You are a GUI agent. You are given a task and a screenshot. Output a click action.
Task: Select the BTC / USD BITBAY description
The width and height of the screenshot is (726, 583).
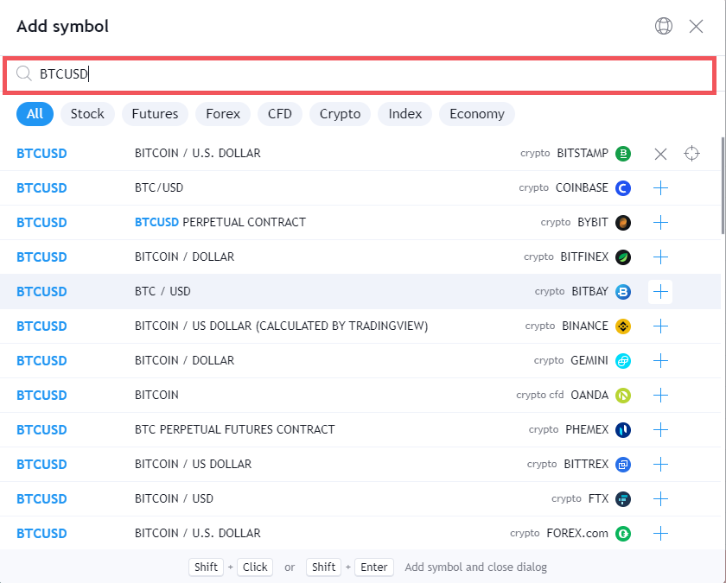tap(162, 292)
